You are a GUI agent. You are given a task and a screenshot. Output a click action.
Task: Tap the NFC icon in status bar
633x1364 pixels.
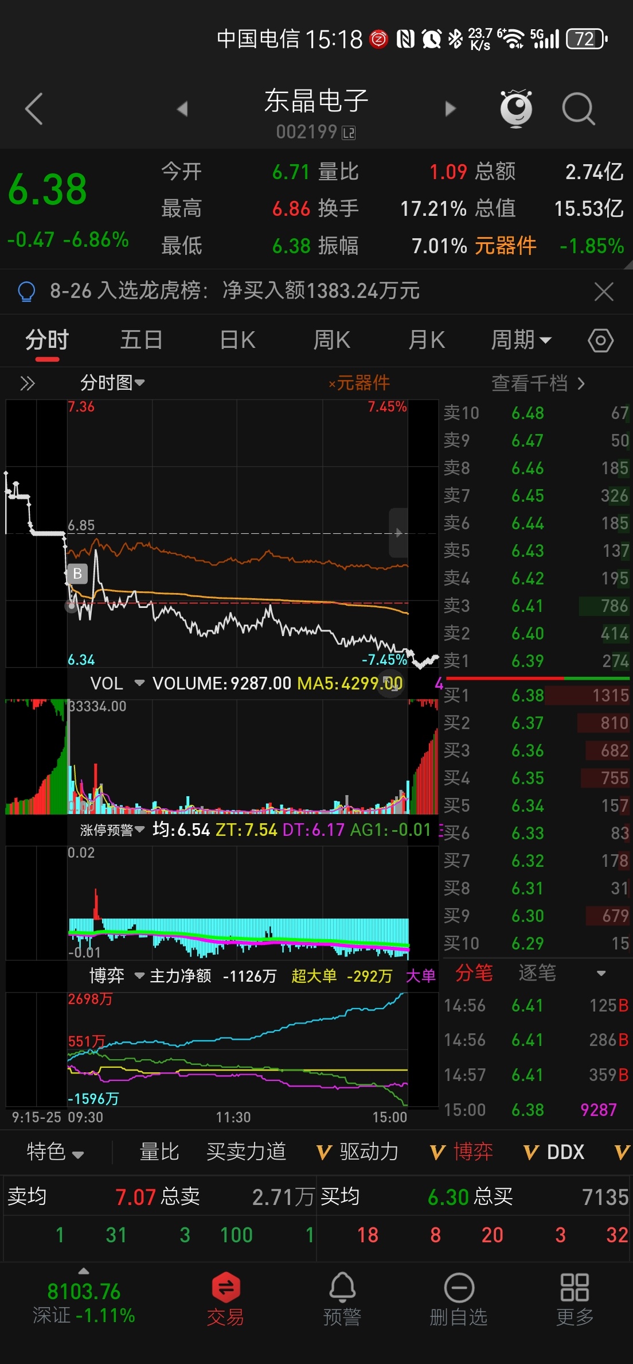coord(405,39)
